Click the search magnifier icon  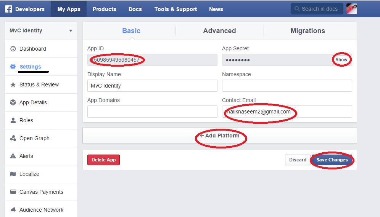297,9
